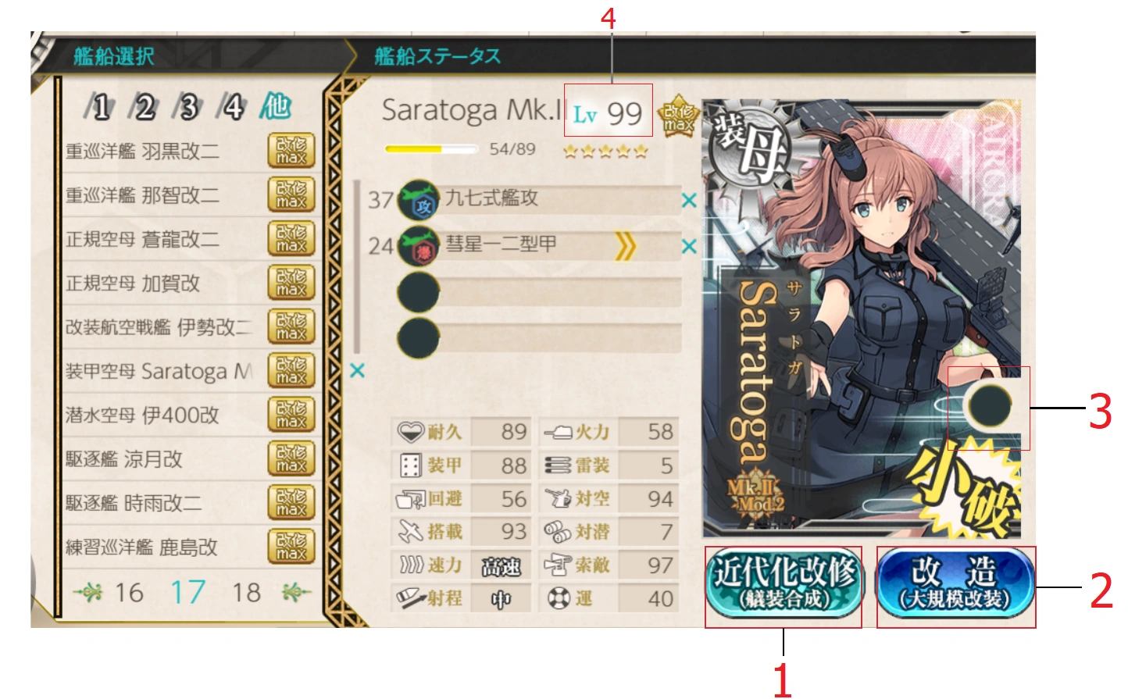Image resolution: width=1128 pixels, height=699 pixels.
Task: Click the reinforcement expansion slot on ship card
Action: pos(988,405)
